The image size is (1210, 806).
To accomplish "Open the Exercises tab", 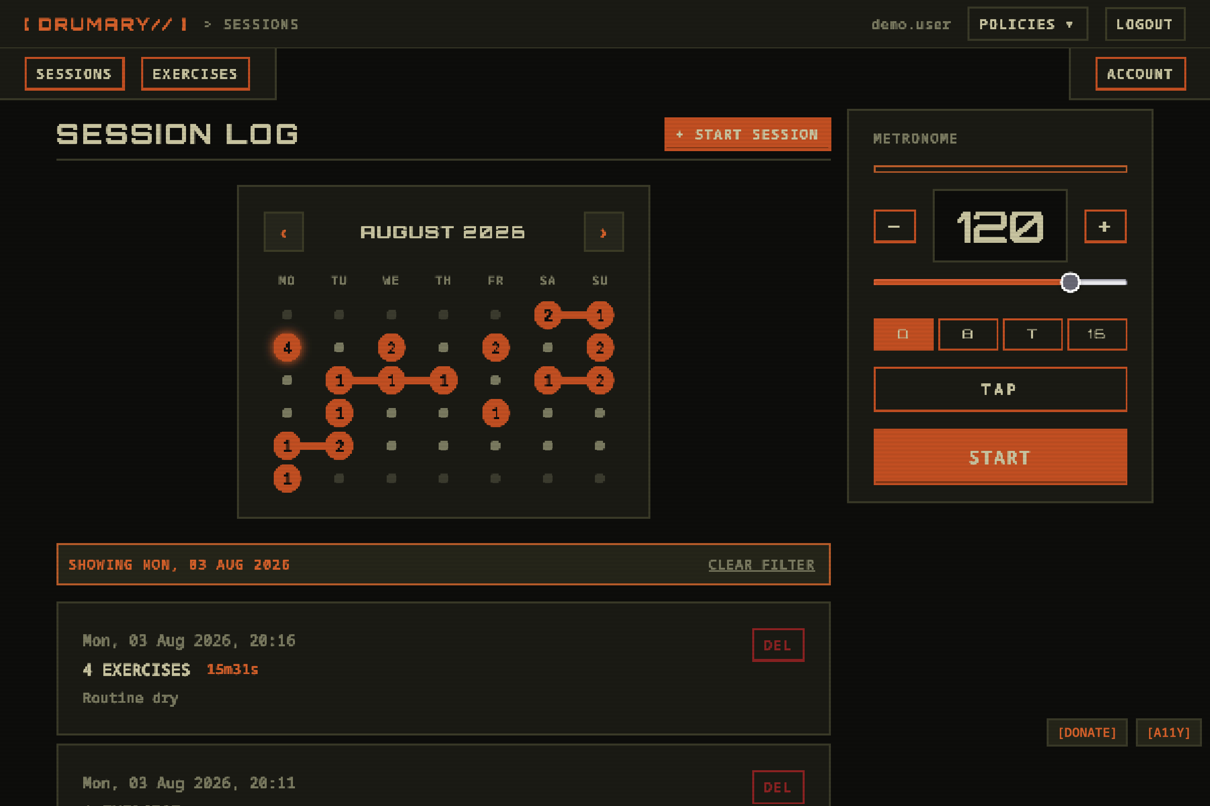I will tap(195, 74).
